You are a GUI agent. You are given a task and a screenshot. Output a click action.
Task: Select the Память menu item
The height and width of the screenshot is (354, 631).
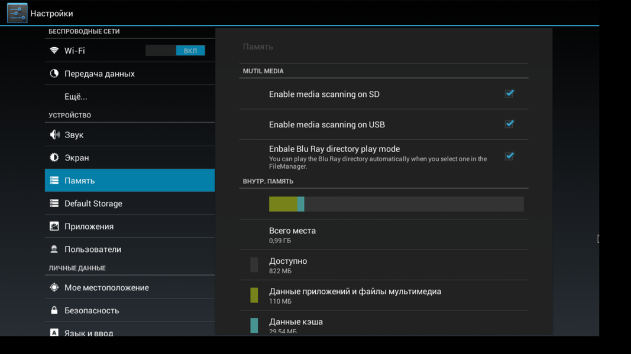click(130, 181)
